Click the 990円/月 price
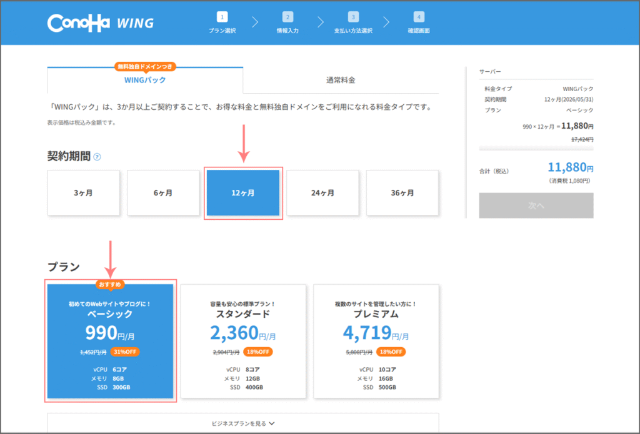This screenshot has height=434, width=640. pyautogui.click(x=110, y=333)
